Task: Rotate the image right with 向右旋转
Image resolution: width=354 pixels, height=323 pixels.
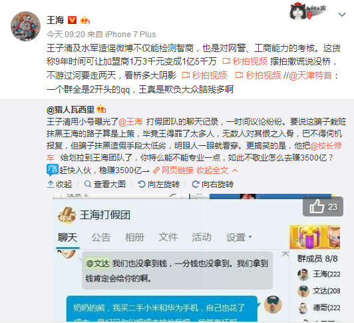Action: pyautogui.click(x=212, y=184)
